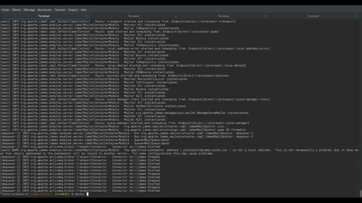Open the Aide menu
Image resolution: width=362 pixels, height=203 pixels.
click(x=83, y=10)
